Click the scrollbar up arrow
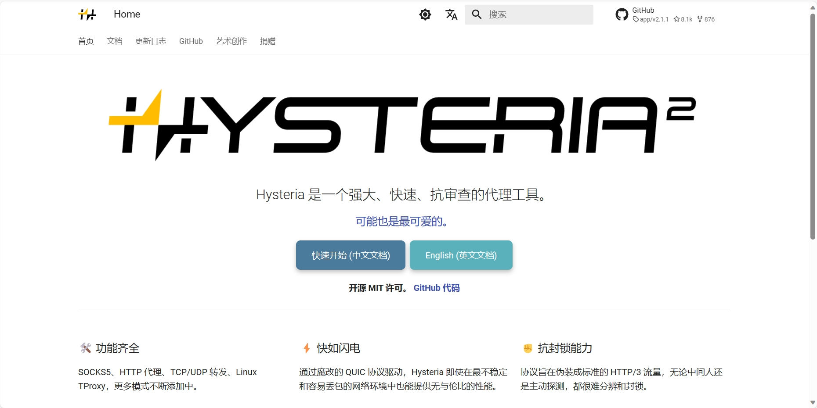The width and height of the screenshot is (817, 408). click(x=813, y=7)
